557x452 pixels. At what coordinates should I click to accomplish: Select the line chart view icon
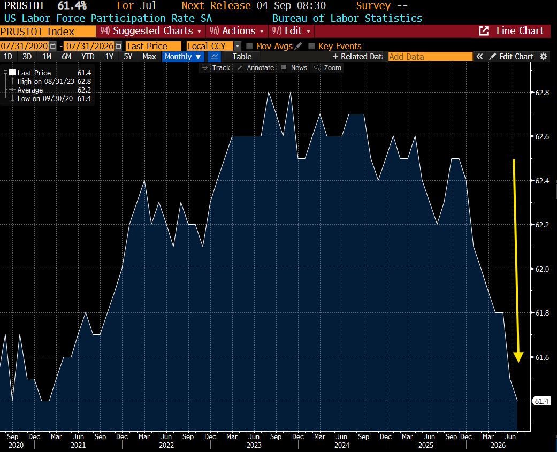click(x=215, y=57)
